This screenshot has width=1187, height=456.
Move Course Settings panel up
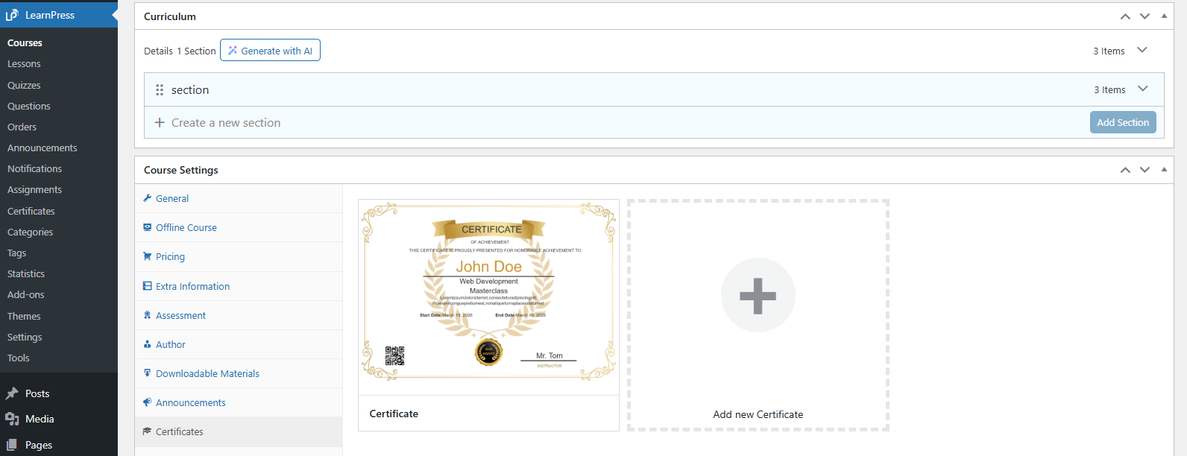[1125, 170]
